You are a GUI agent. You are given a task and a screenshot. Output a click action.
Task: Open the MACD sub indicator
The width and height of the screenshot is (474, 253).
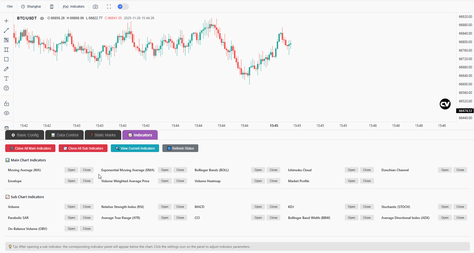(258, 207)
